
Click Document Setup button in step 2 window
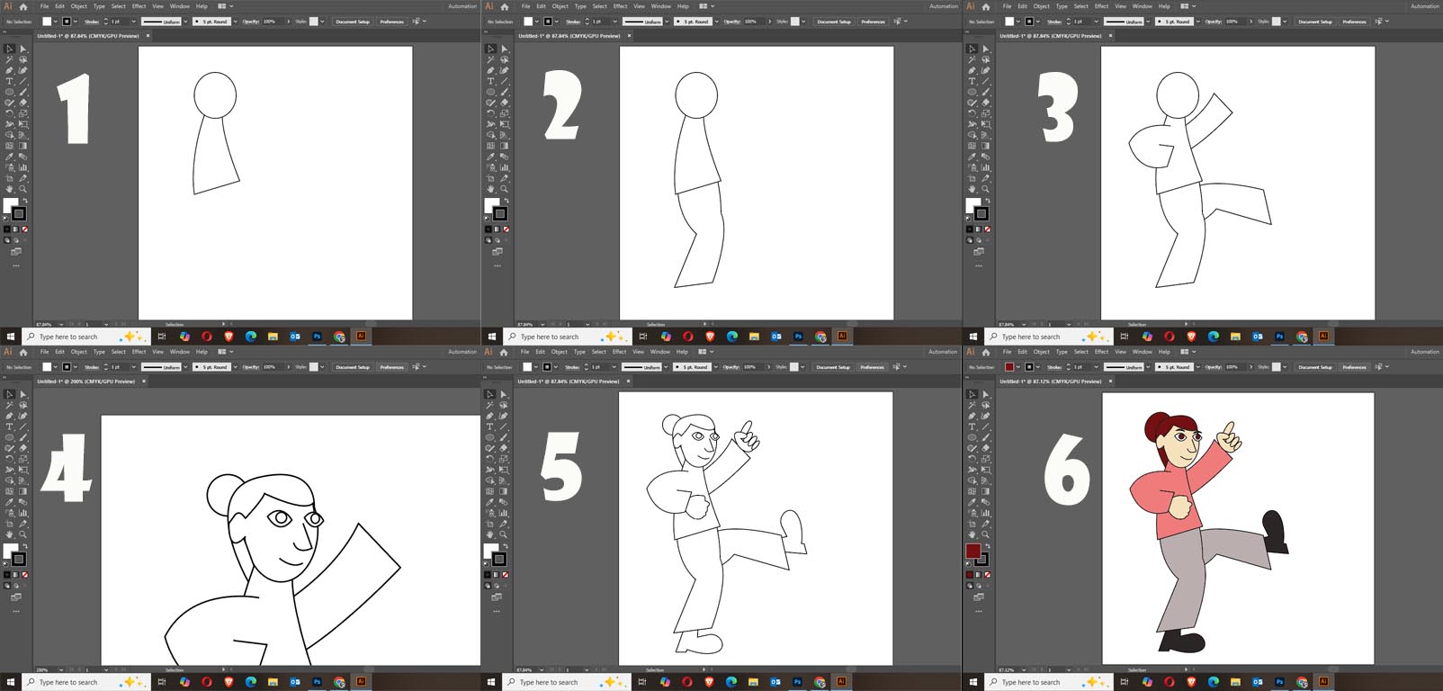click(833, 22)
